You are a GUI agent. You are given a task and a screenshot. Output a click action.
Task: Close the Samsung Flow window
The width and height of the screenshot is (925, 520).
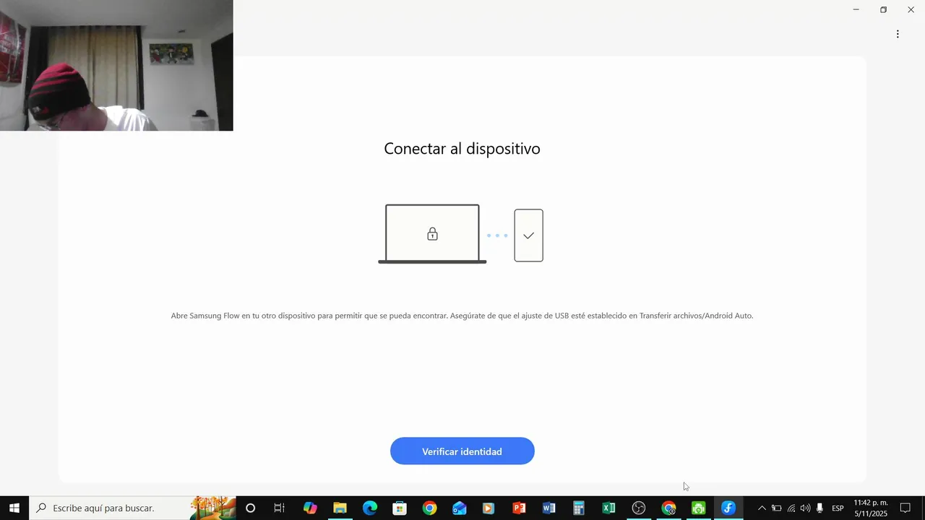[x=911, y=9]
